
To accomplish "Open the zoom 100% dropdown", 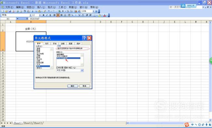I will point(93,11).
